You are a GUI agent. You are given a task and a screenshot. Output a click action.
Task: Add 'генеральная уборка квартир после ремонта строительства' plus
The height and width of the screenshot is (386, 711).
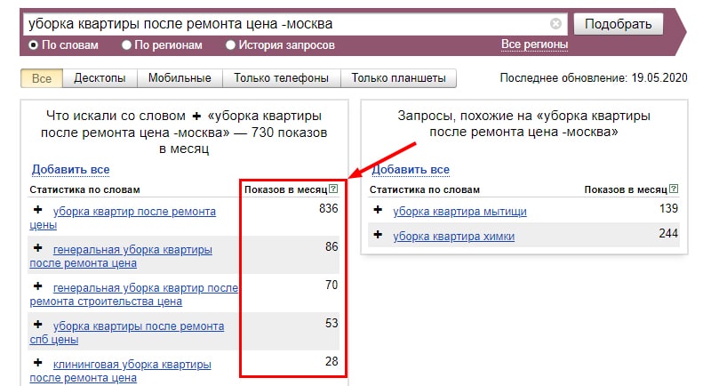38,285
